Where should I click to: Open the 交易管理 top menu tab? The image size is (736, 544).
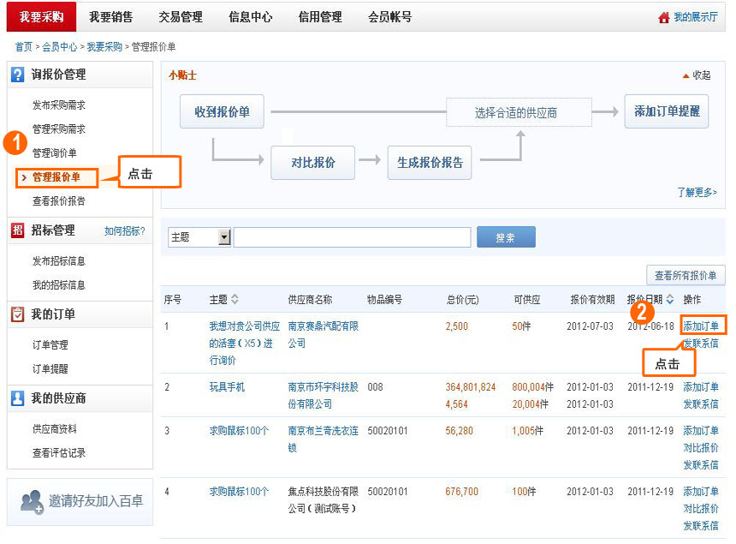(x=181, y=17)
